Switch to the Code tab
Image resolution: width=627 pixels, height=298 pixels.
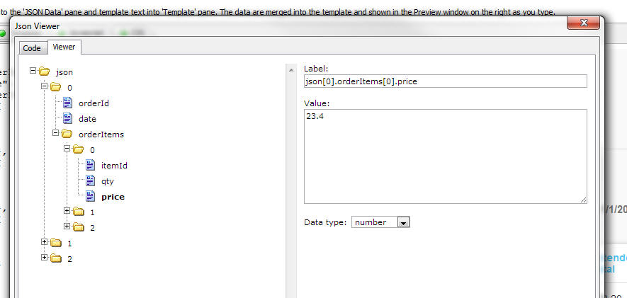[32, 48]
